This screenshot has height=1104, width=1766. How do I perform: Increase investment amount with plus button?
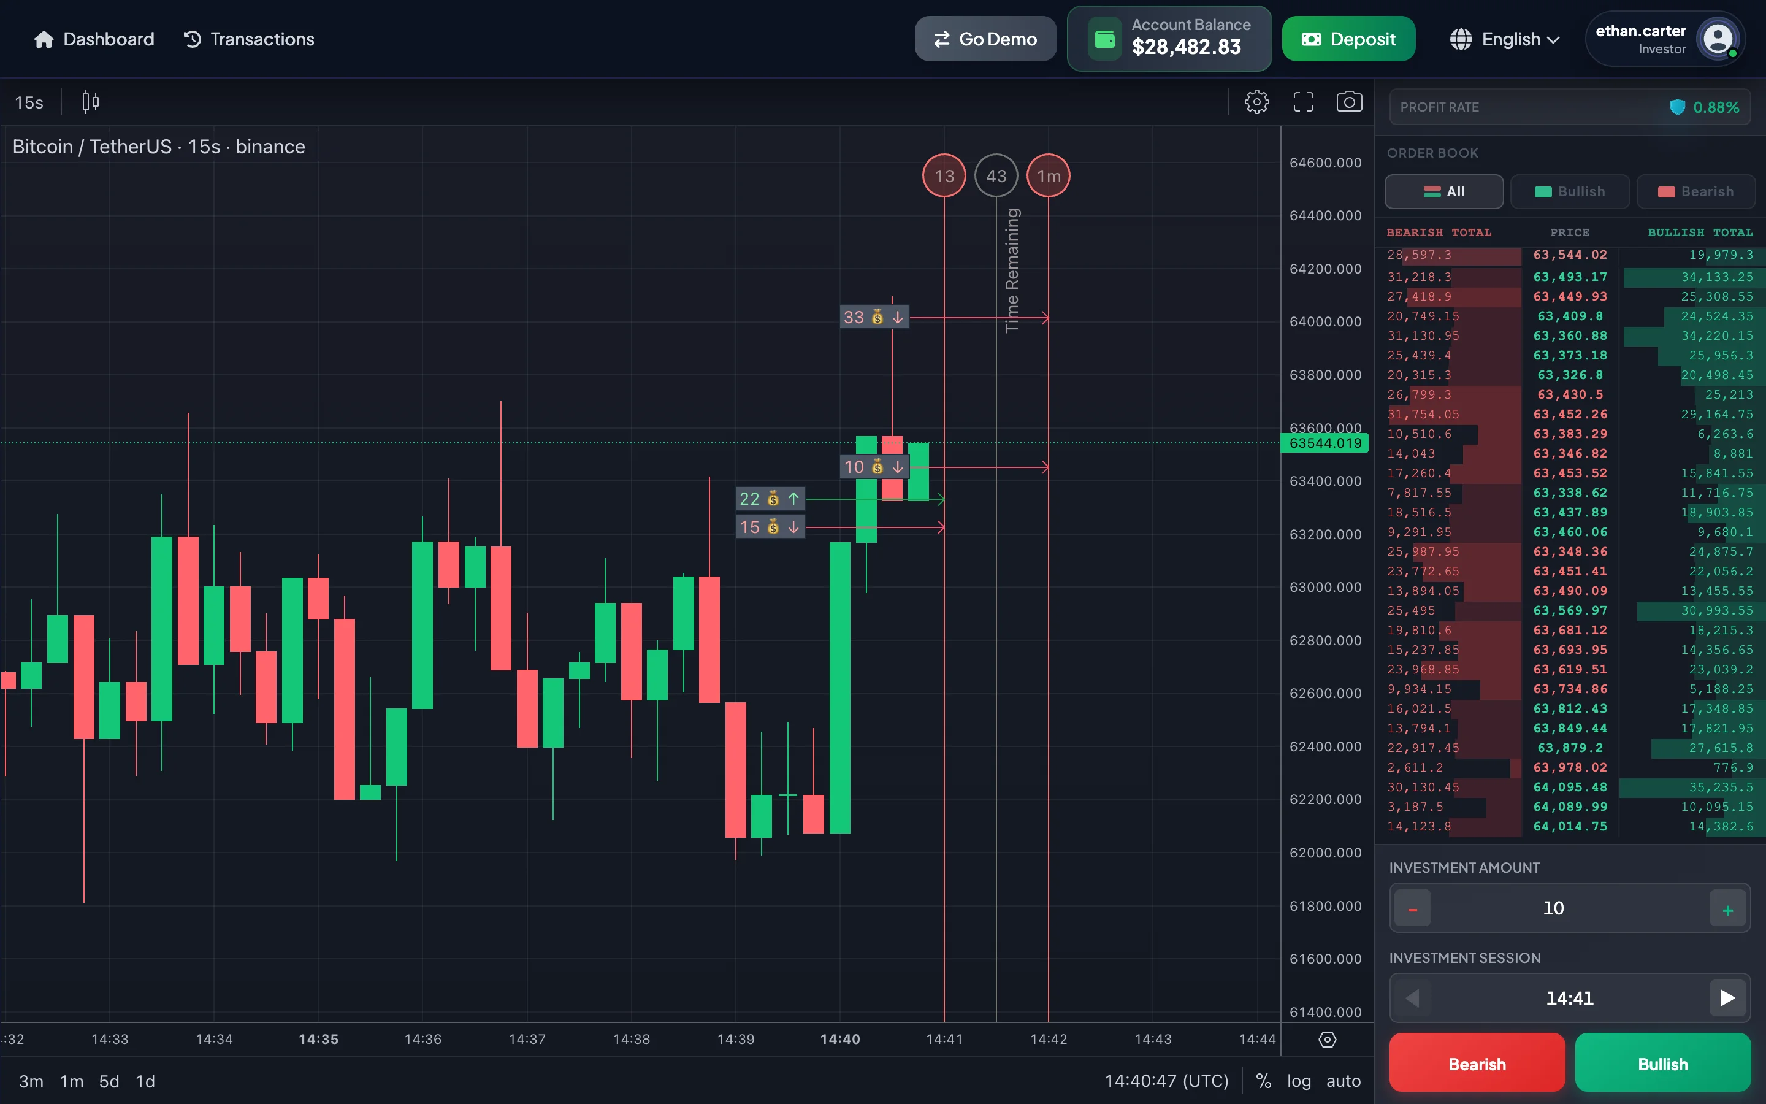[x=1727, y=909]
